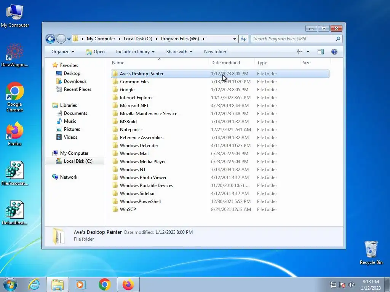Open the Pictures library

tap(72, 129)
